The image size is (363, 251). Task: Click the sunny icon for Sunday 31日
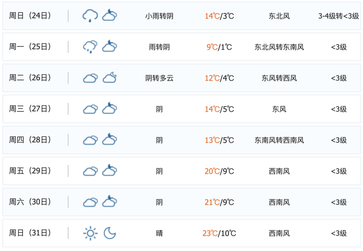pos(90,233)
